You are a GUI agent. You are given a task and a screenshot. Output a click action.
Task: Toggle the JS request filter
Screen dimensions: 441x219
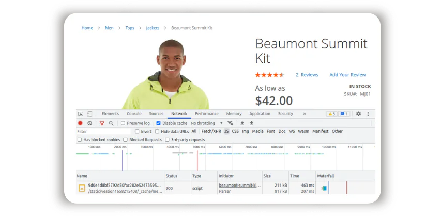(226, 131)
